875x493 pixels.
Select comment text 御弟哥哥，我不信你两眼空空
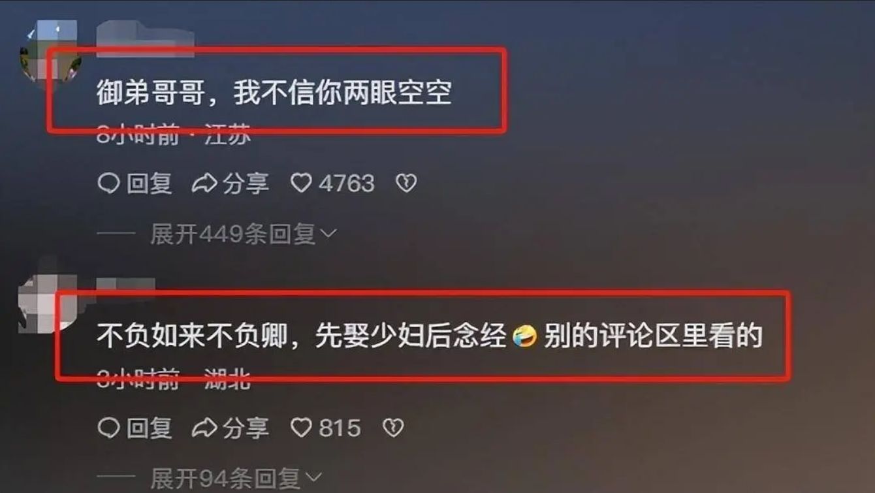pyautogui.click(x=274, y=93)
